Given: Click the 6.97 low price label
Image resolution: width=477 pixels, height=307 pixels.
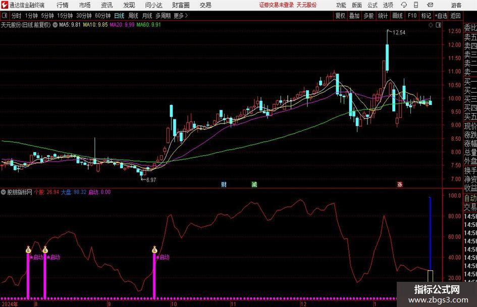Looking at the screenshot, I should tap(151, 180).
